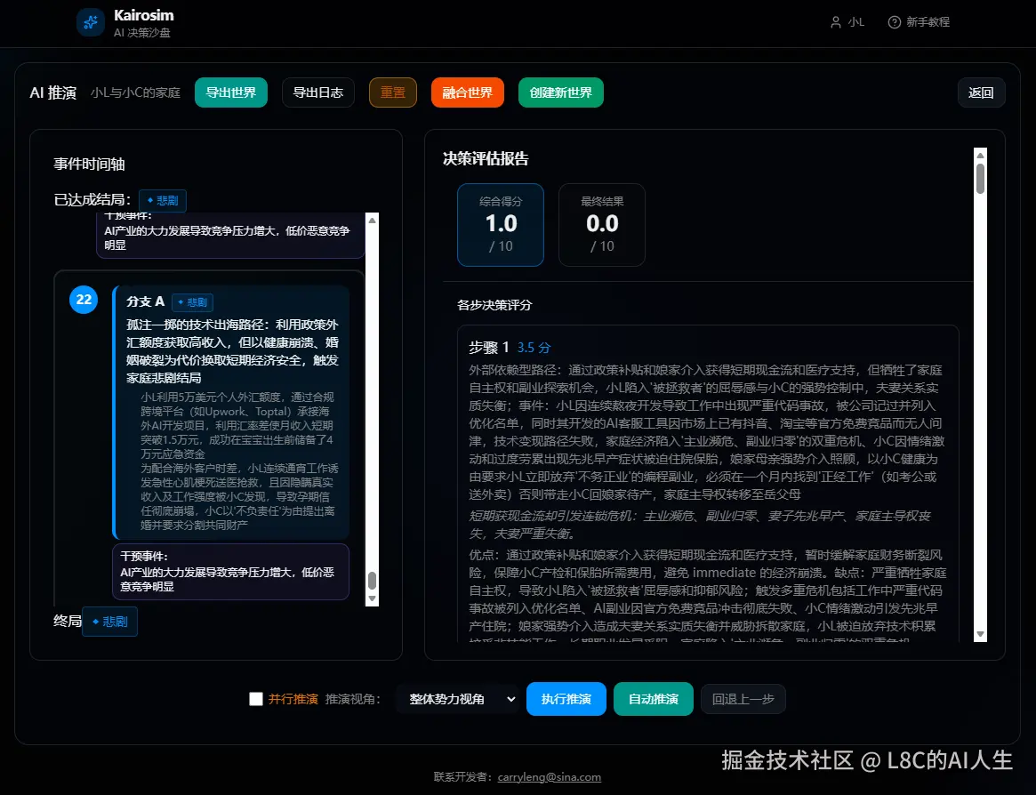Open the carryleng@sina.com email link
Screen dimensions: 1036x795
549,777
